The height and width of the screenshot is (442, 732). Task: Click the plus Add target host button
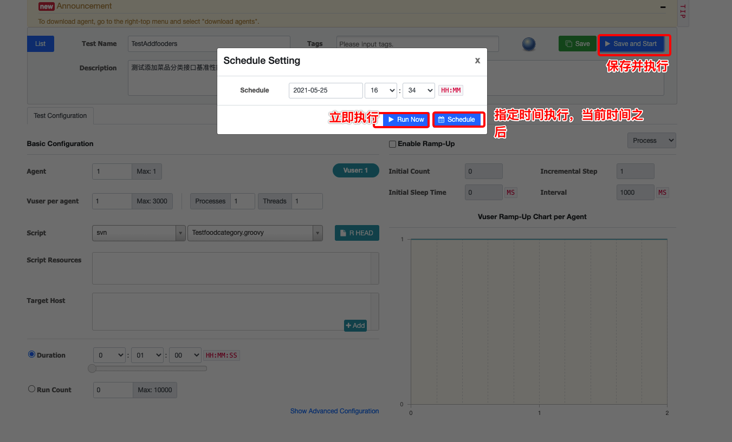click(x=355, y=325)
